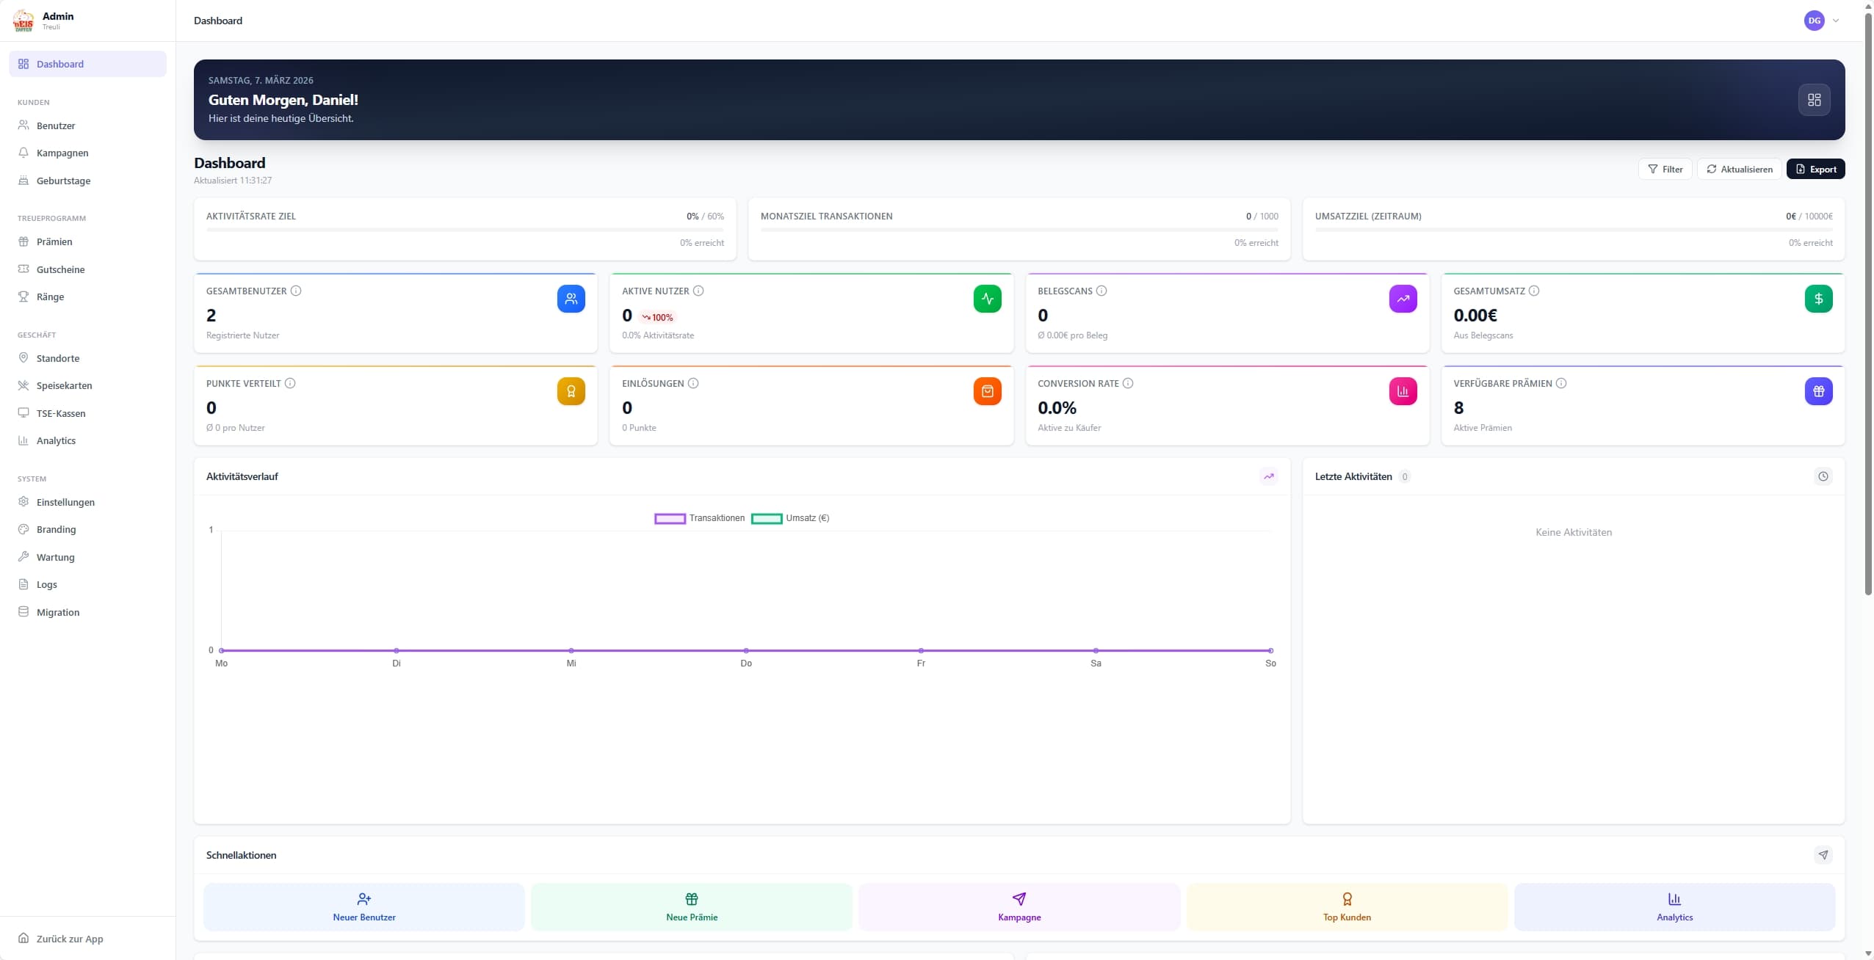This screenshot has height=960, width=1874.
Task: Click the DG avatar in the top bar
Action: [x=1815, y=21]
